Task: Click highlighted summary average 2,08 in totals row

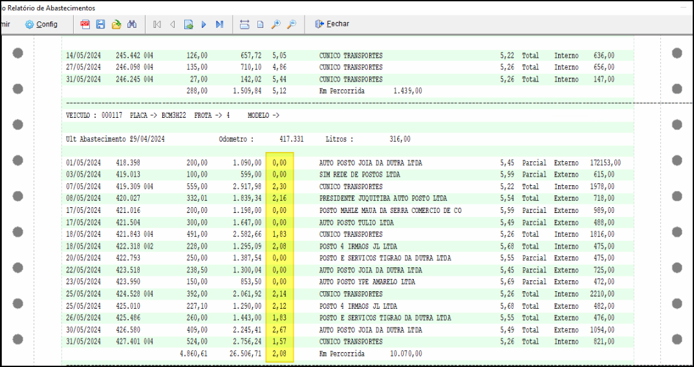Action: (279, 353)
